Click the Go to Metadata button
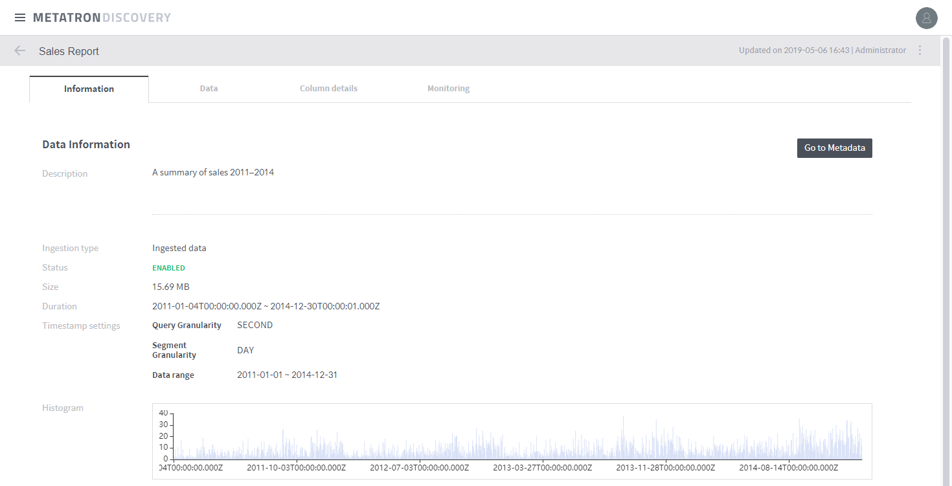This screenshot has height=486, width=952. click(834, 148)
